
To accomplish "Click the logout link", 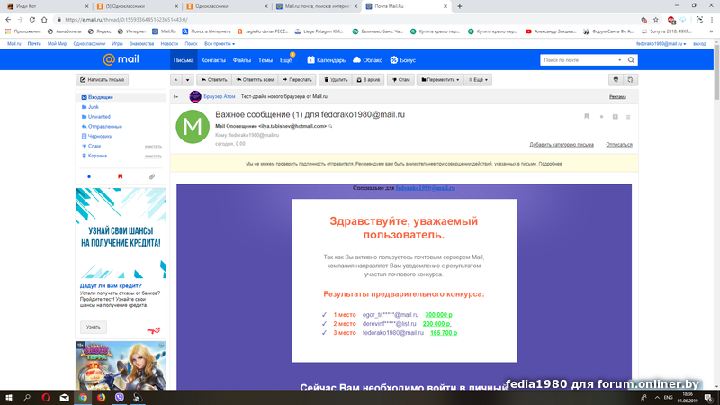I will [699, 43].
